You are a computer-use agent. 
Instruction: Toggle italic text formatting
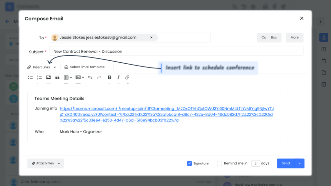coord(118,77)
